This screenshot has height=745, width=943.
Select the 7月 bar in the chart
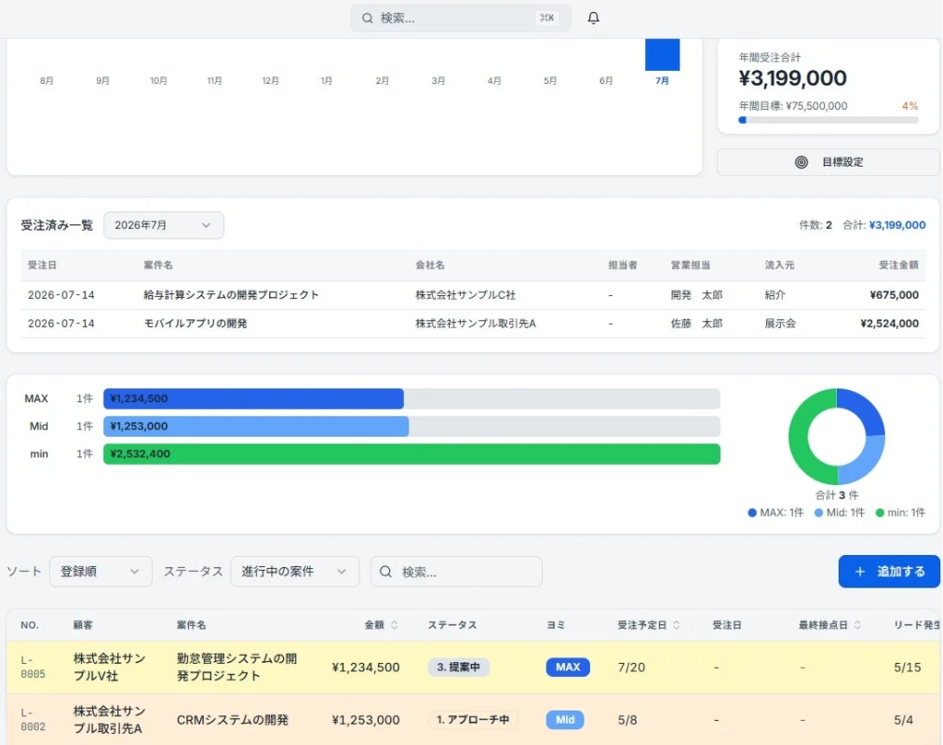(662, 55)
